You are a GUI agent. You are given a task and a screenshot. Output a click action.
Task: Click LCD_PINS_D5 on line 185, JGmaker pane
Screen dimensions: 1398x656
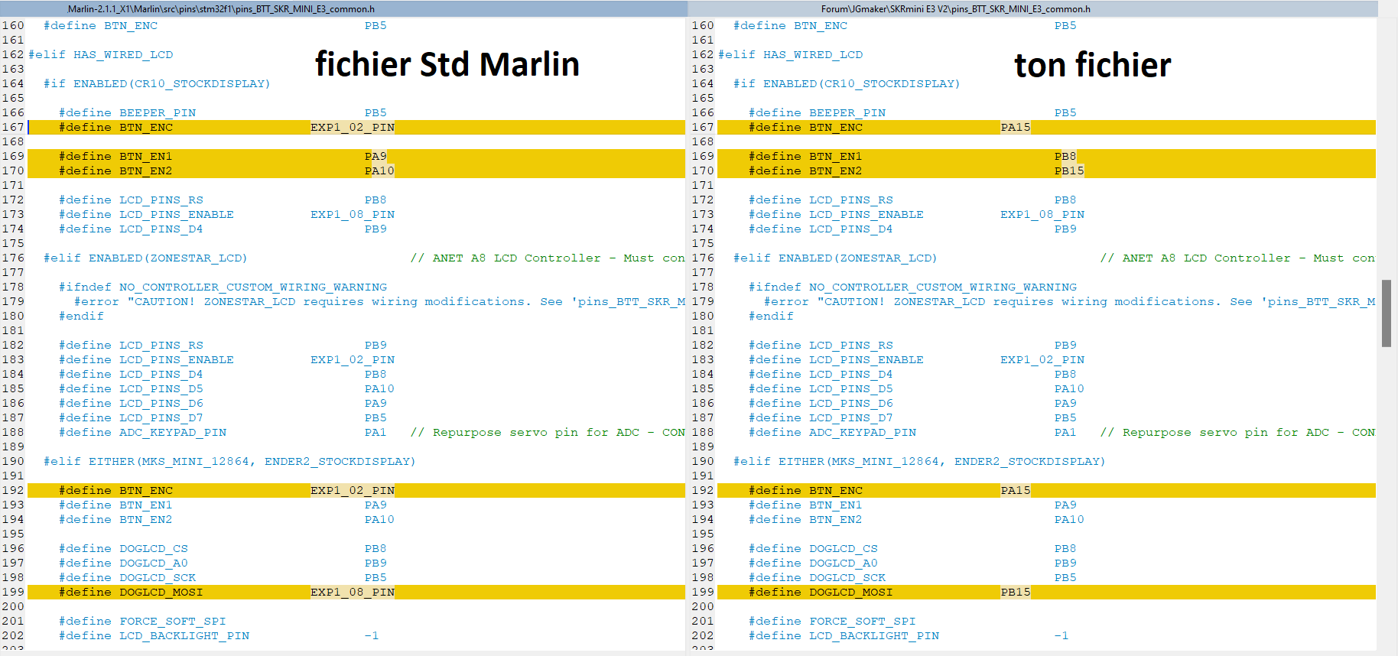(x=851, y=389)
